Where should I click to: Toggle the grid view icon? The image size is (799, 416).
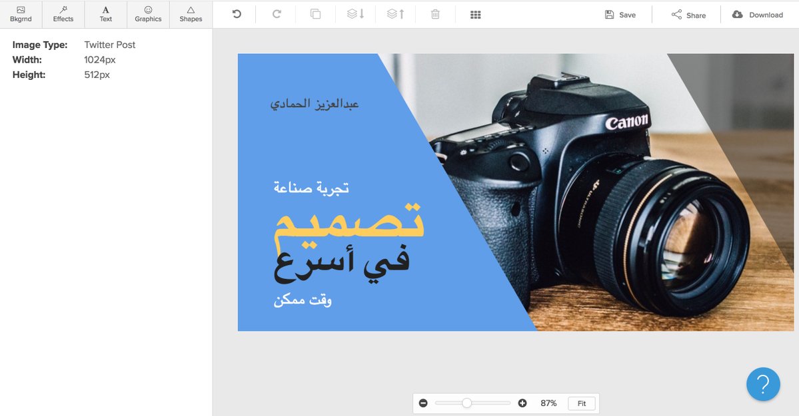click(x=475, y=15)
